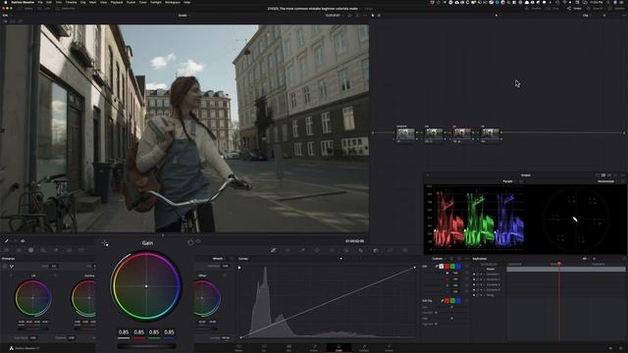Click the Gain blue value 0.85 field
The height and width of the screenshot is (353, 628).
[170, 332]
